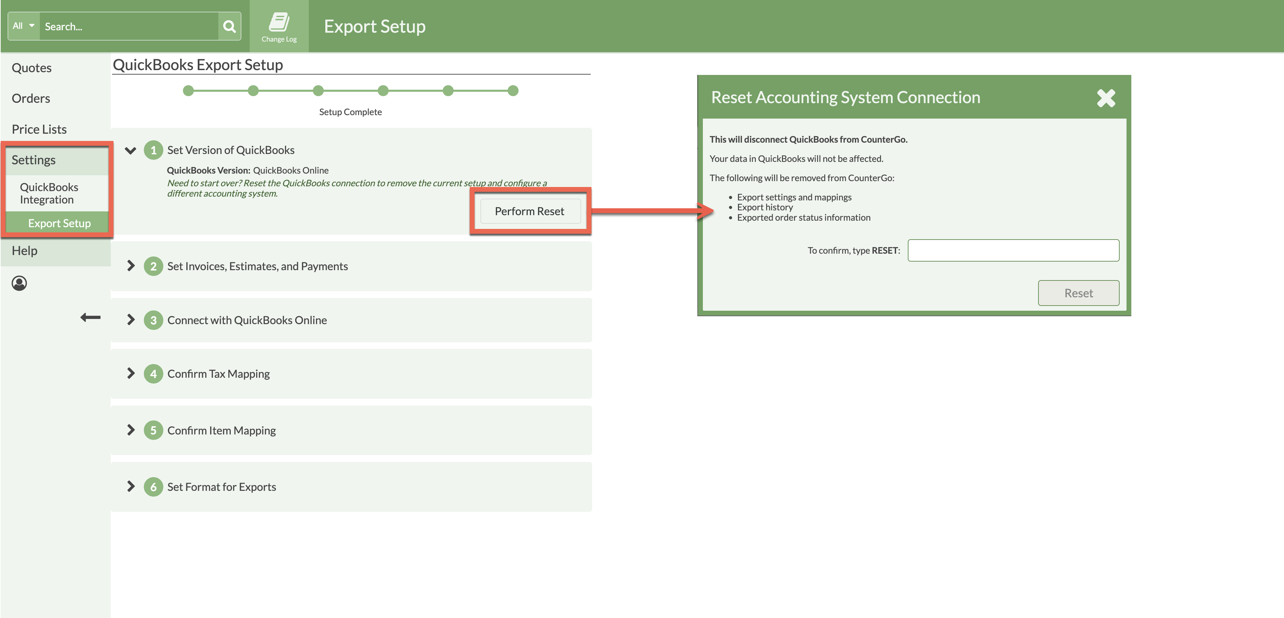
Task: Collapse Set Version of QuickBooks section
Action: click(x=131, y=150)
